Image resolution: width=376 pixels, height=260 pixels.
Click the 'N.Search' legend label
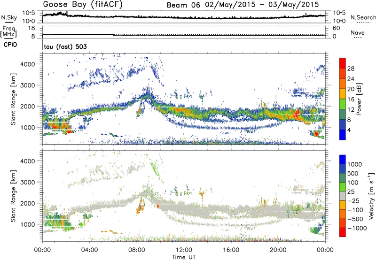coord(363,17)
